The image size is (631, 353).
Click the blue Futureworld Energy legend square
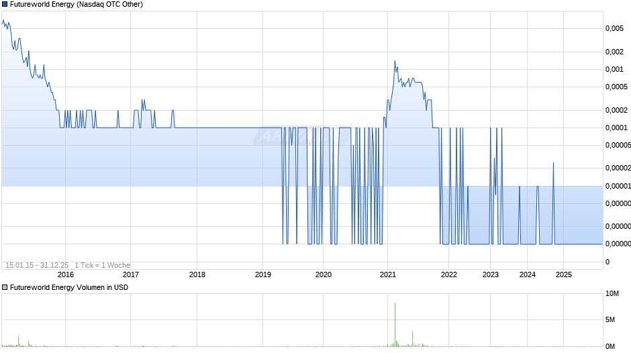pyautogui.click(x=5, y=5)
